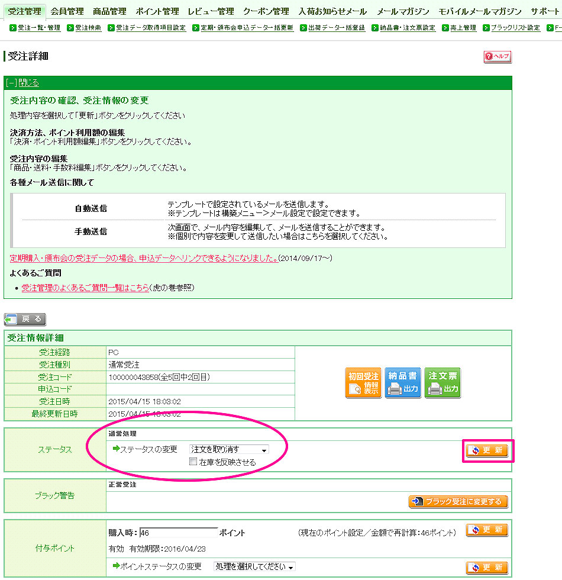Select 受注日時 value 2015/04/15 18:03:02
Screen dimensions: 562x580
pos(144,402)
